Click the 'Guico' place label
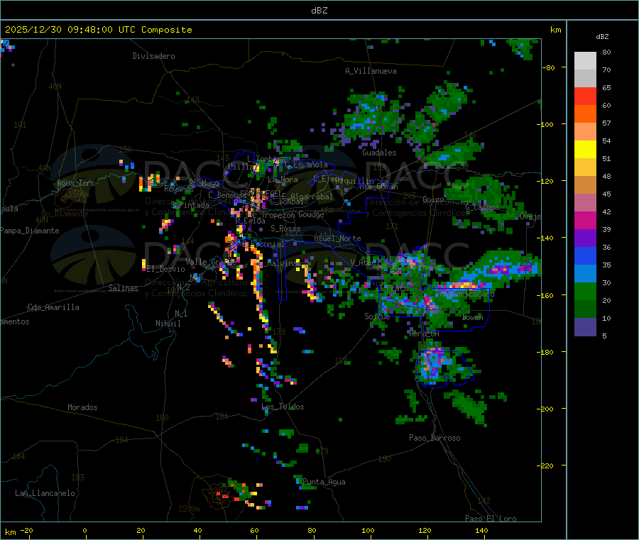Viewport: 639px width, 540px height. click(433, 199)
